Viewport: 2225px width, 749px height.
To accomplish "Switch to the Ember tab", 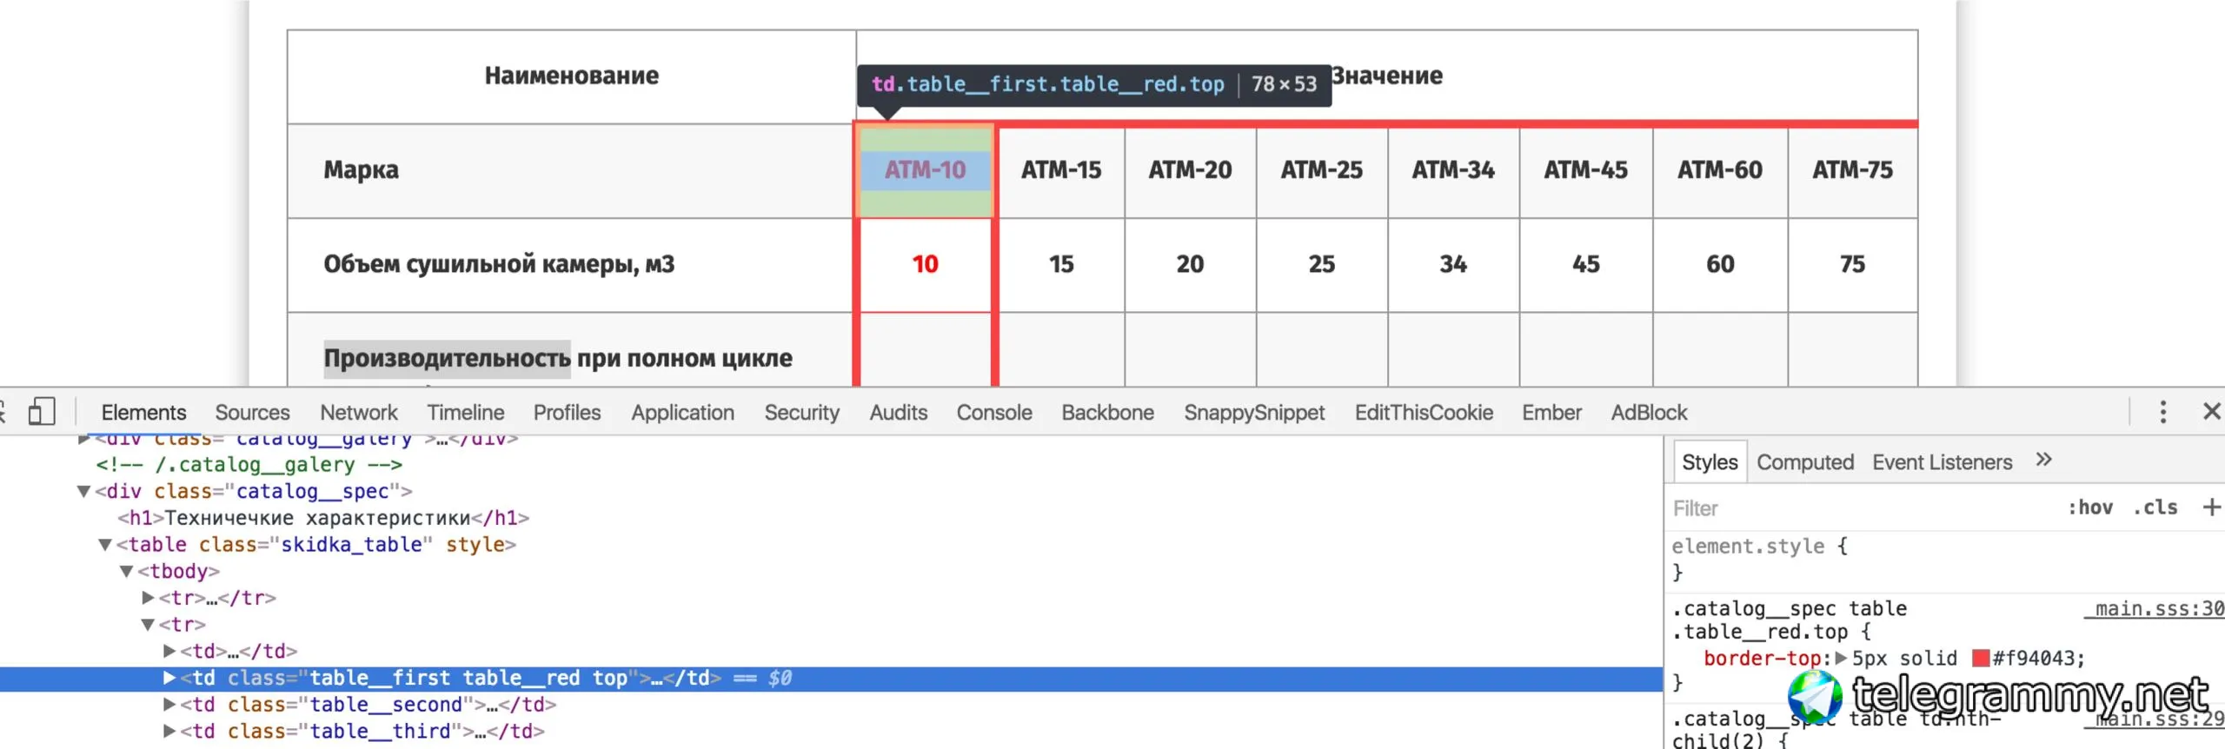I will (1551, 412).
